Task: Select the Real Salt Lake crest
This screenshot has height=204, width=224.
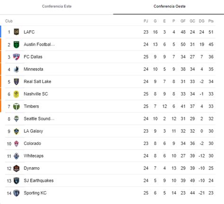Action: (x=17, y=82)
